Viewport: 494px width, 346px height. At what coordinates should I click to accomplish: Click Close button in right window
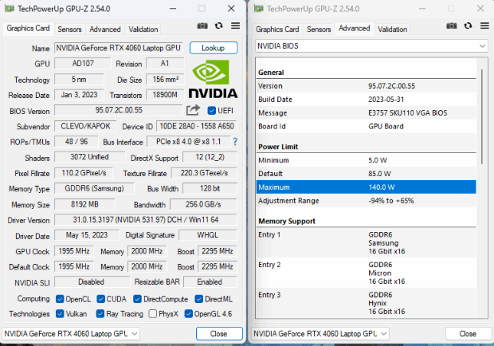point(468,334)
